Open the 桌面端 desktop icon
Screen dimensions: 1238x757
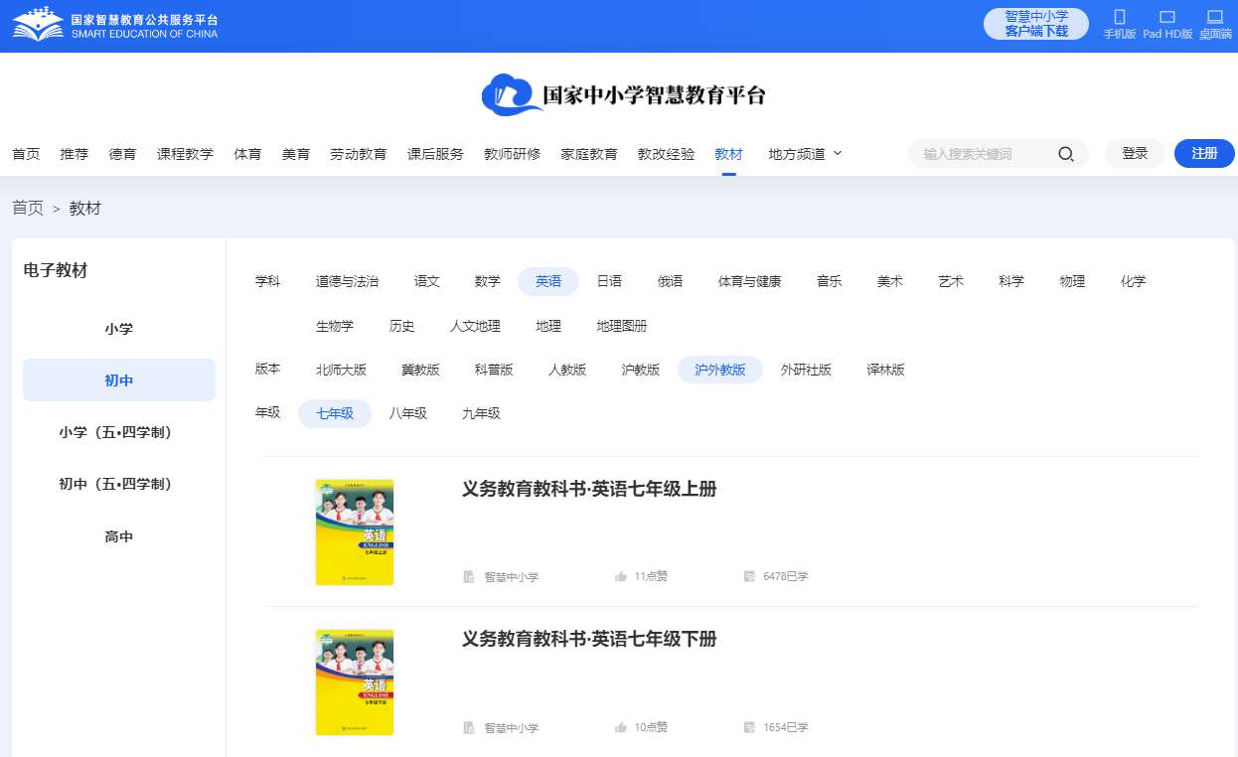[x=1214, y=17]
